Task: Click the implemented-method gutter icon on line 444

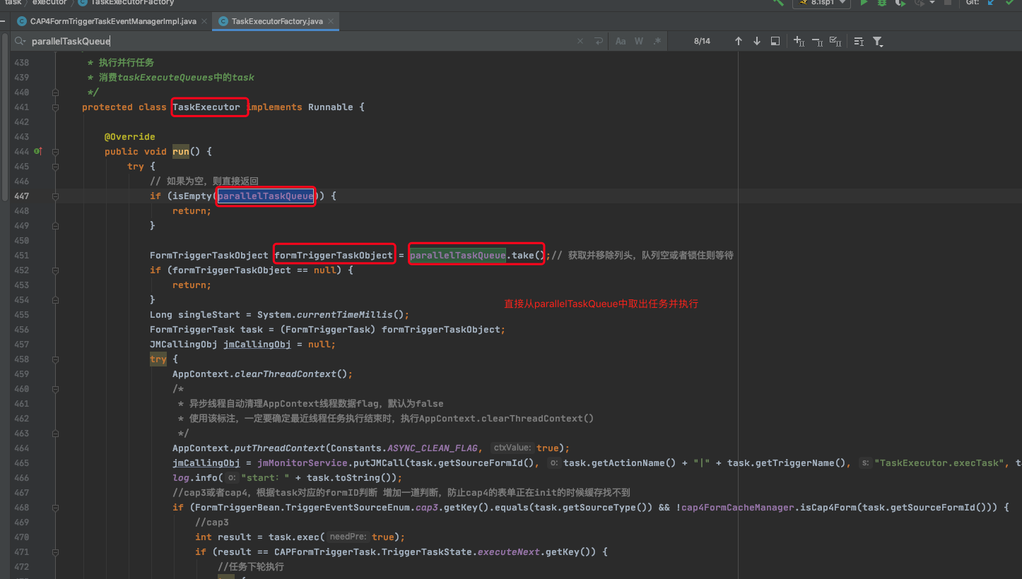Action: [x=38, y=151]
